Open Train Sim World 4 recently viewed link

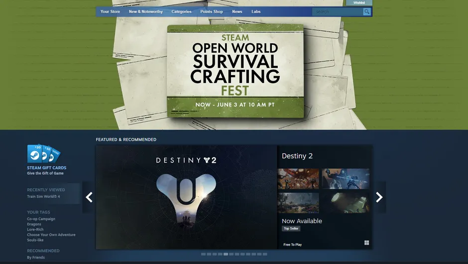point(43,196)
